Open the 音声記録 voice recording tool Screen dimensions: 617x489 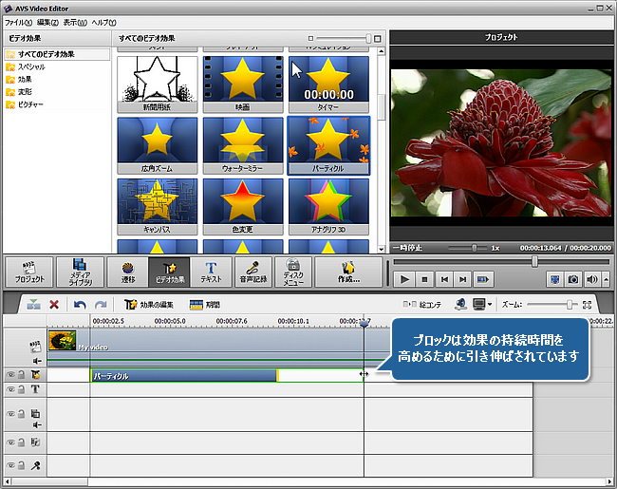point(254,271)
